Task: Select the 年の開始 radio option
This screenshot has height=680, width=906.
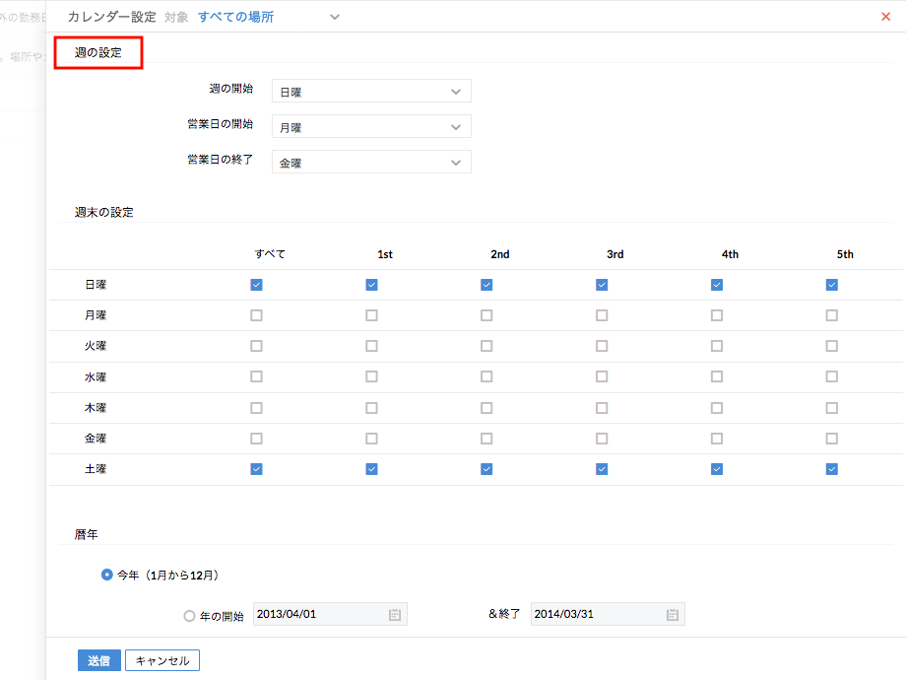Action: 189,616
